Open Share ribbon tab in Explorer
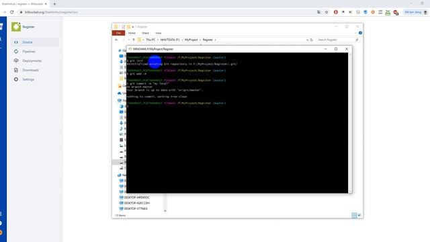430x242 pixels. point(145,33)
